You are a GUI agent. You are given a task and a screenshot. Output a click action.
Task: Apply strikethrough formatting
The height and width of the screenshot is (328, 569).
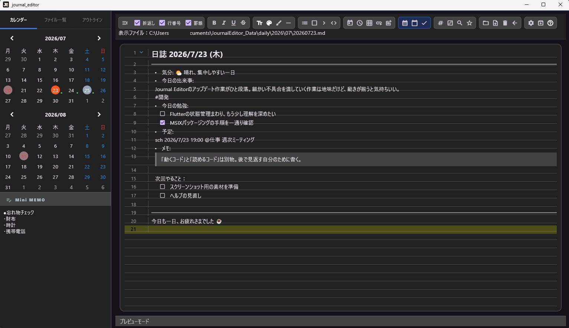(243, 23)
